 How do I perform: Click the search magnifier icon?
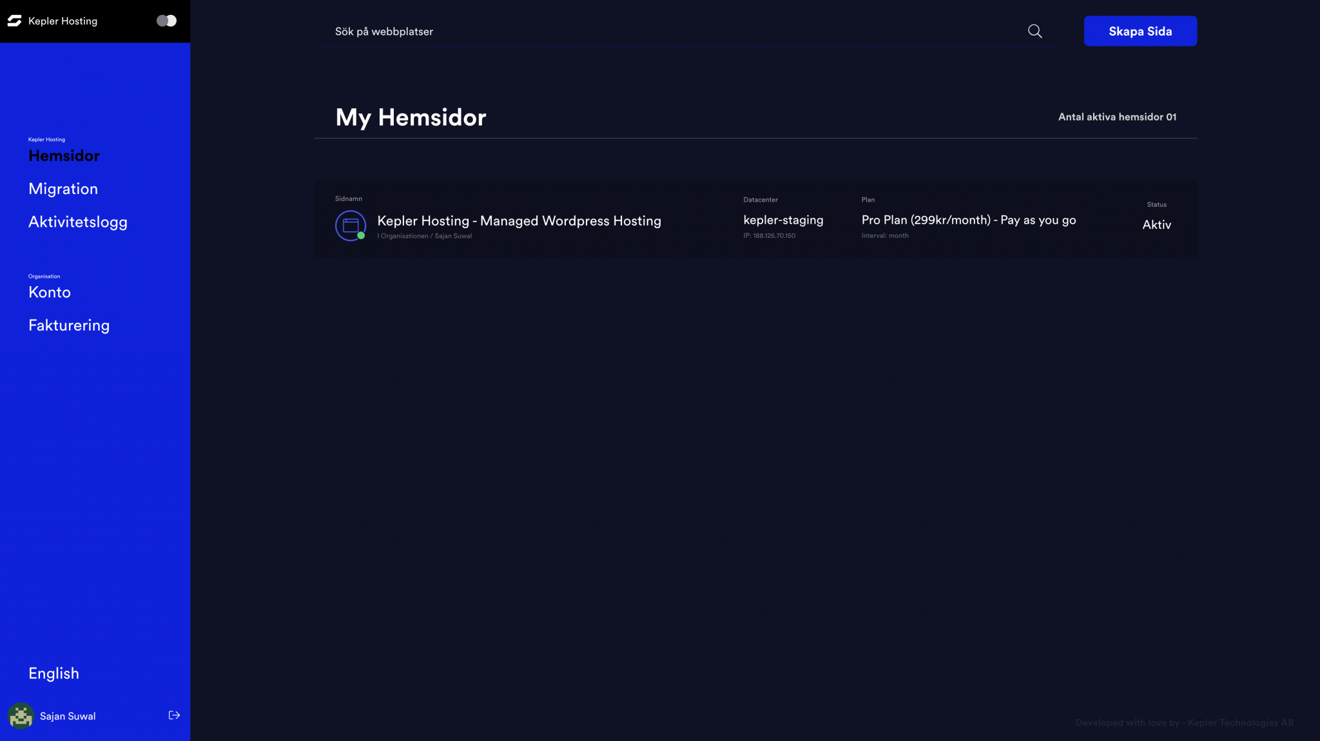pos(1034,31)
